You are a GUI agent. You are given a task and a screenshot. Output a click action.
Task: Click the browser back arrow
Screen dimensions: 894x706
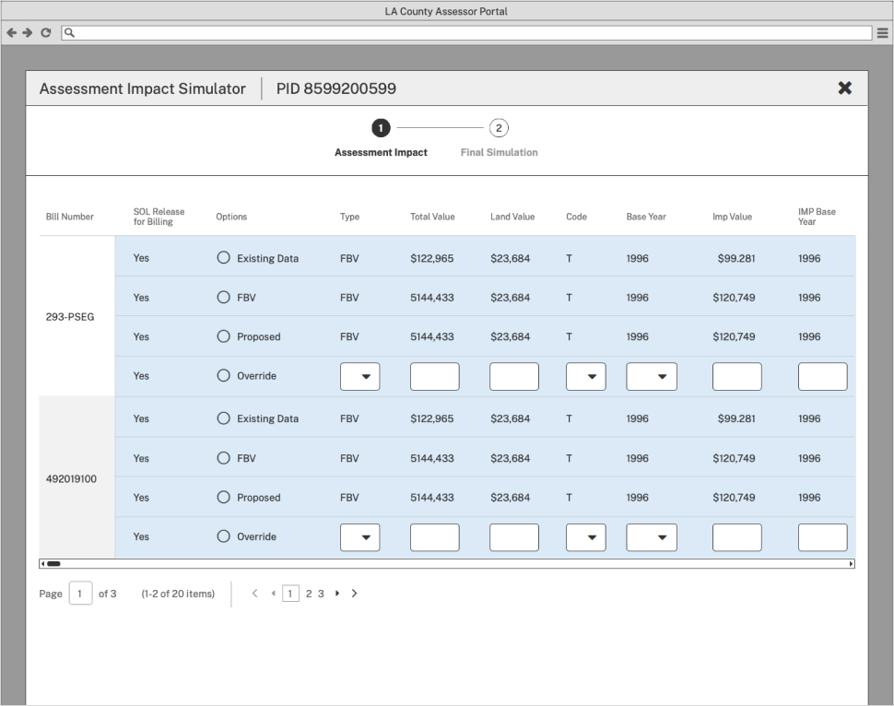11,32
